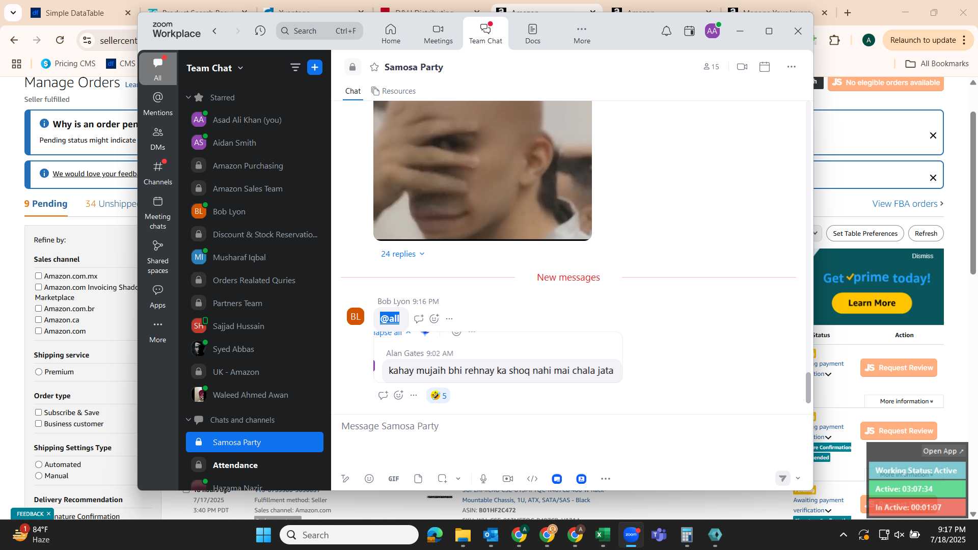This screenshot has height=550, width=978.
Task: Show hidden Windows tray icons
Action: (844, 535)
